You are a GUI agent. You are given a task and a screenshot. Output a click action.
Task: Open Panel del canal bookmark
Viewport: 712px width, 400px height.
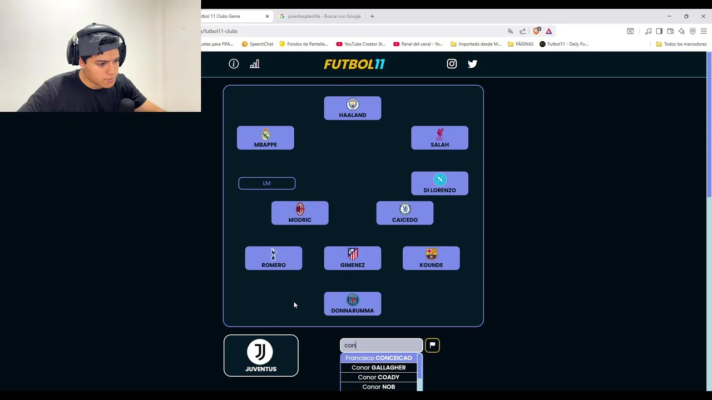[x=418, y=44]
